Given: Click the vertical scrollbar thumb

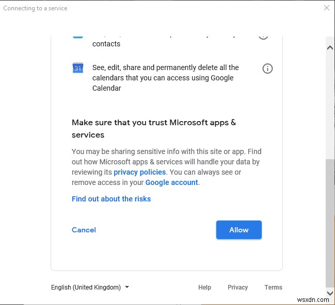Looking at the screenshot, I should coord(330,223).
